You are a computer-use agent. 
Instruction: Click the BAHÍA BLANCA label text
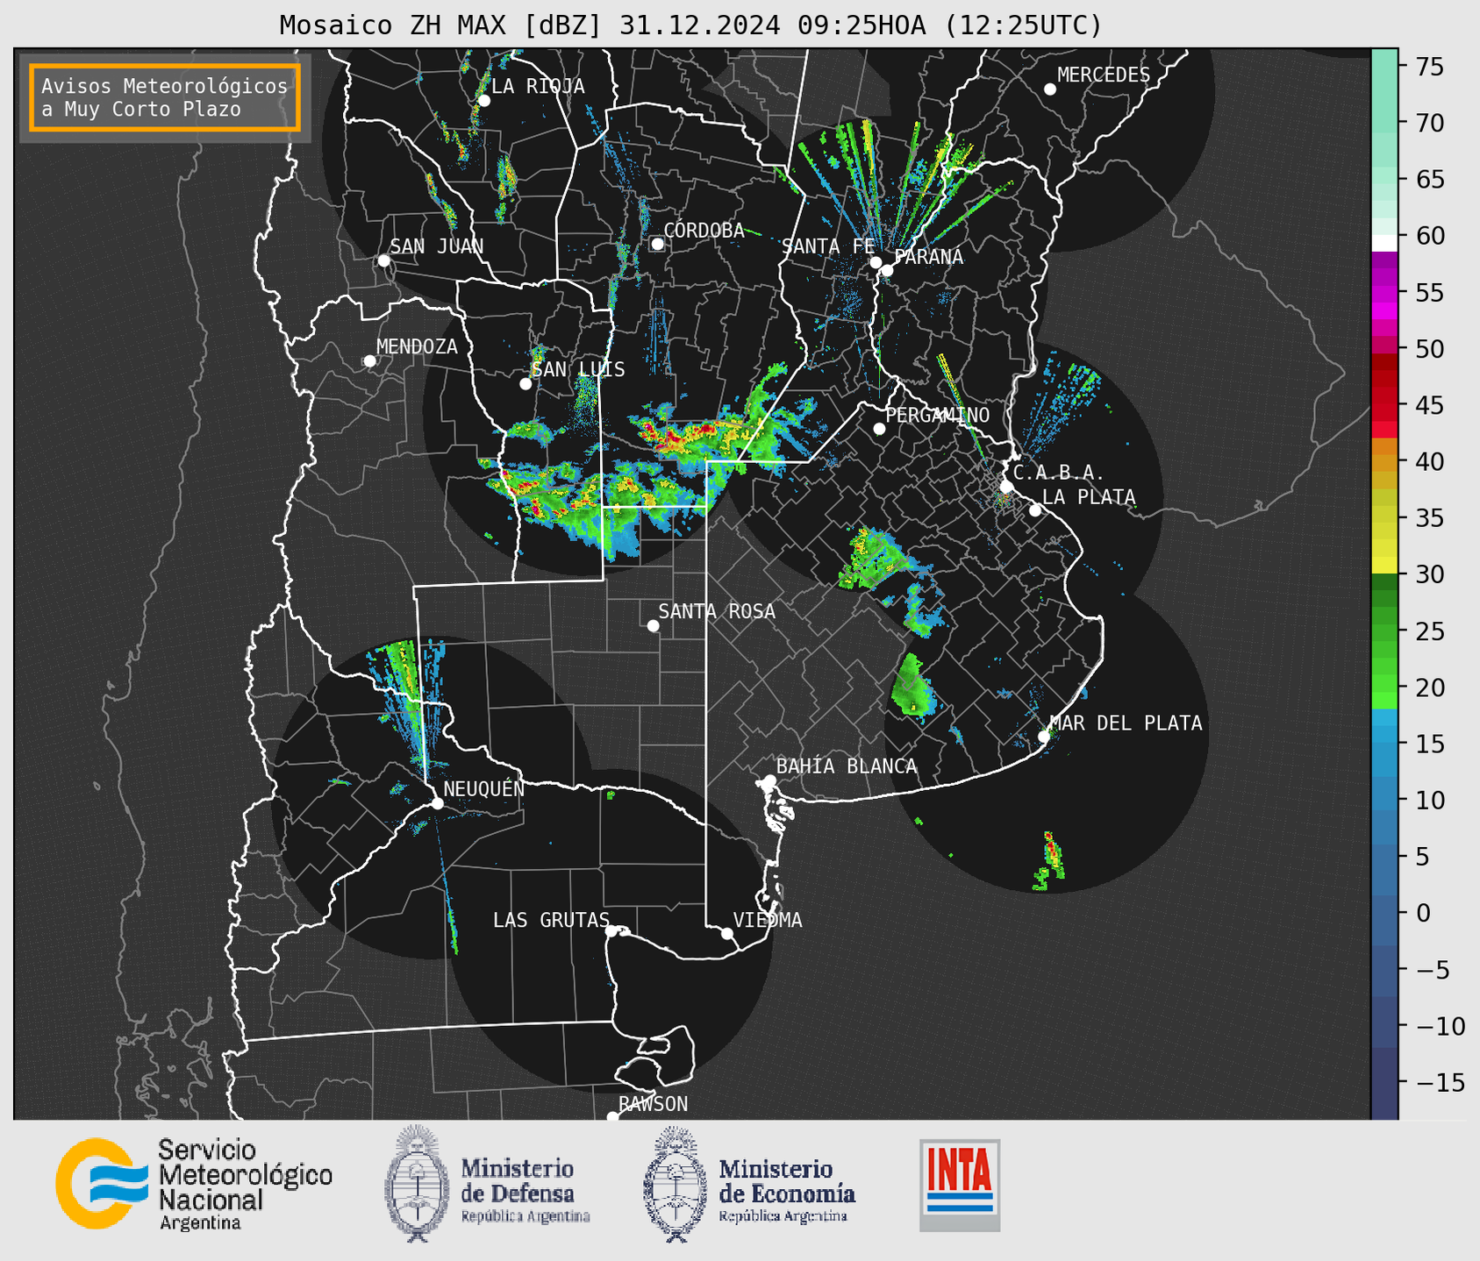pos(847,766)
